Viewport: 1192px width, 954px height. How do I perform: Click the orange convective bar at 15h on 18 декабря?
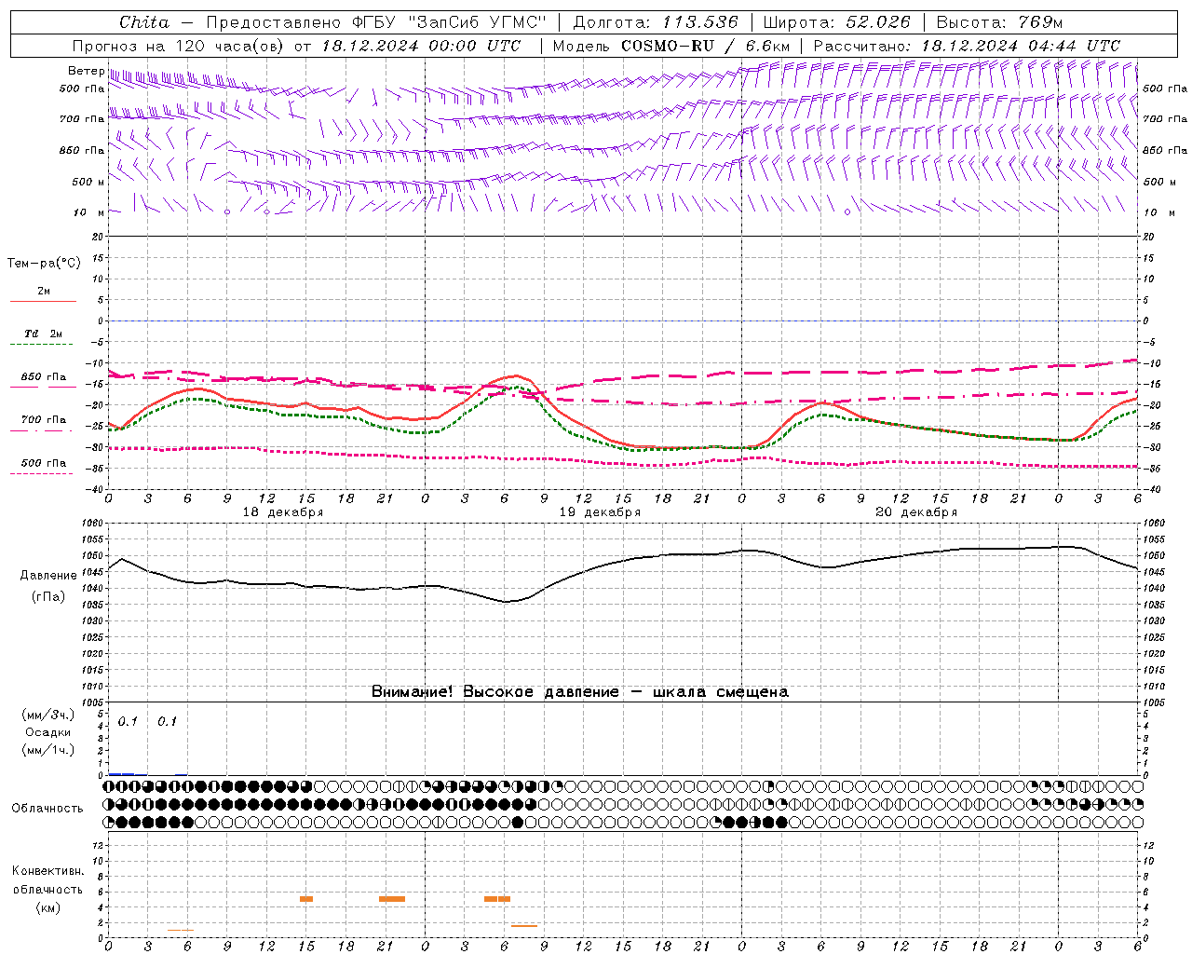click(306, 899)
